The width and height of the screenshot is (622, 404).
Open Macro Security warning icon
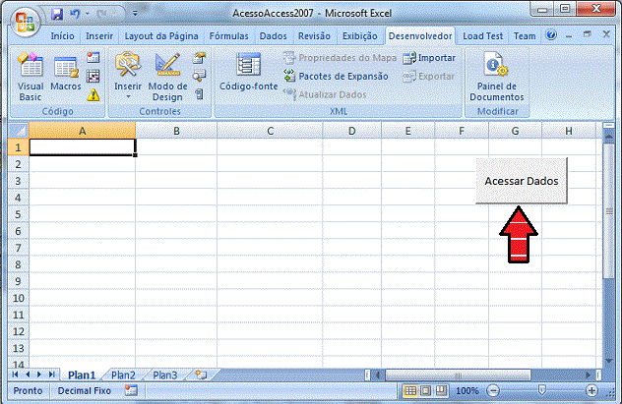93,94
